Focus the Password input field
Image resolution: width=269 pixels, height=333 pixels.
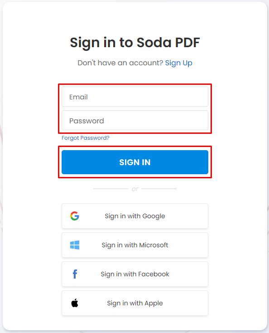tap(135, 120)
